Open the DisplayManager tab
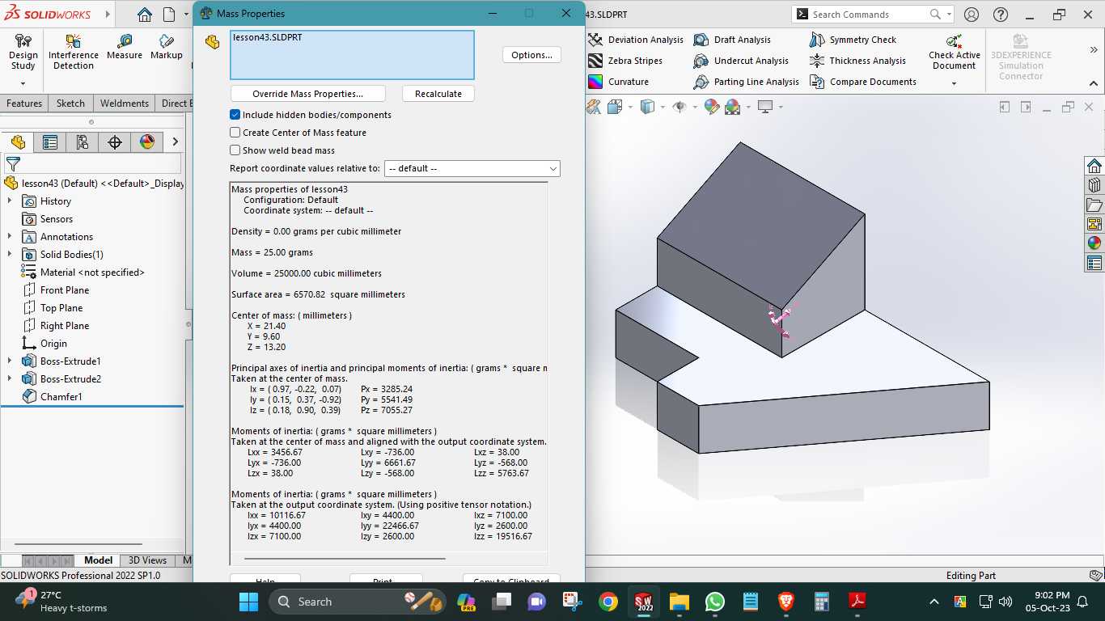Image resolution: width=1105 pixels, height=621 pixels. click(x=147, y=142)
